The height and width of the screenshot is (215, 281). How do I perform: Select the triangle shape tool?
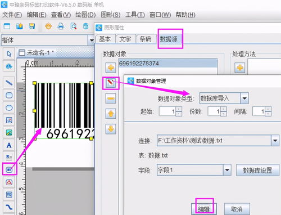tap(9, 182)
